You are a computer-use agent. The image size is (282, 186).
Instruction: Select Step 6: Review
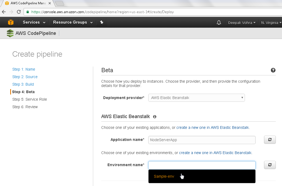[x=25, y=107]
